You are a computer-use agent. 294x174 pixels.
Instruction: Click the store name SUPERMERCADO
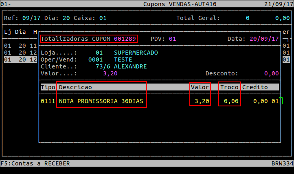pos(136,53)
